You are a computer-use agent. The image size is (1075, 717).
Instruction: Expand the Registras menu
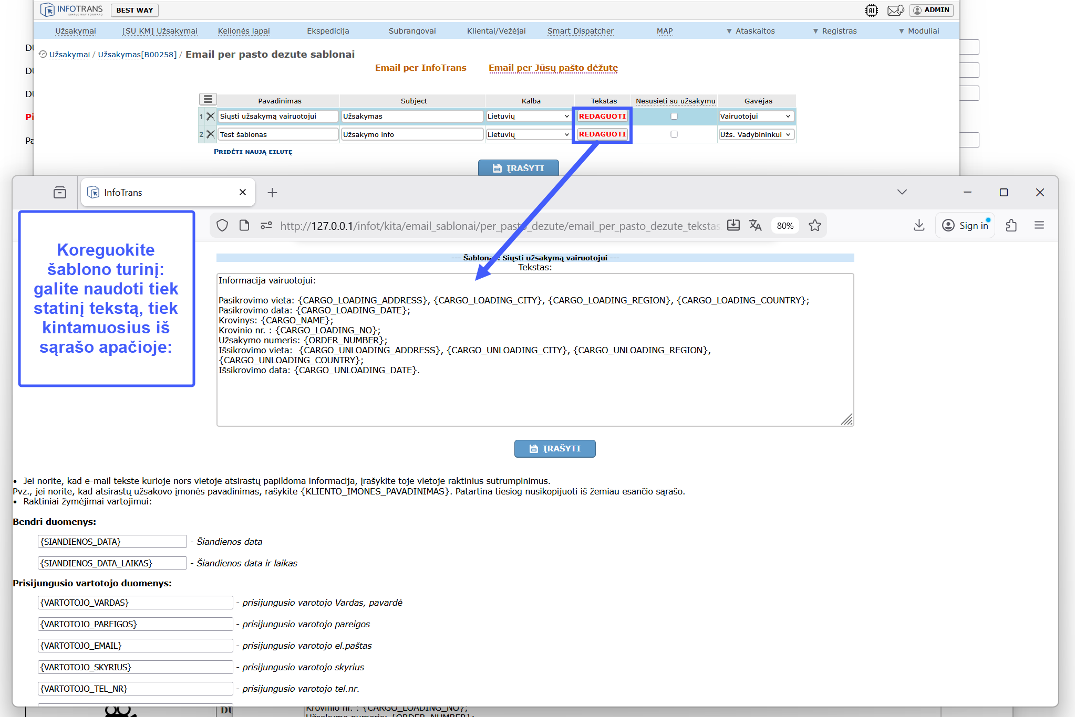tap(834, 31)
